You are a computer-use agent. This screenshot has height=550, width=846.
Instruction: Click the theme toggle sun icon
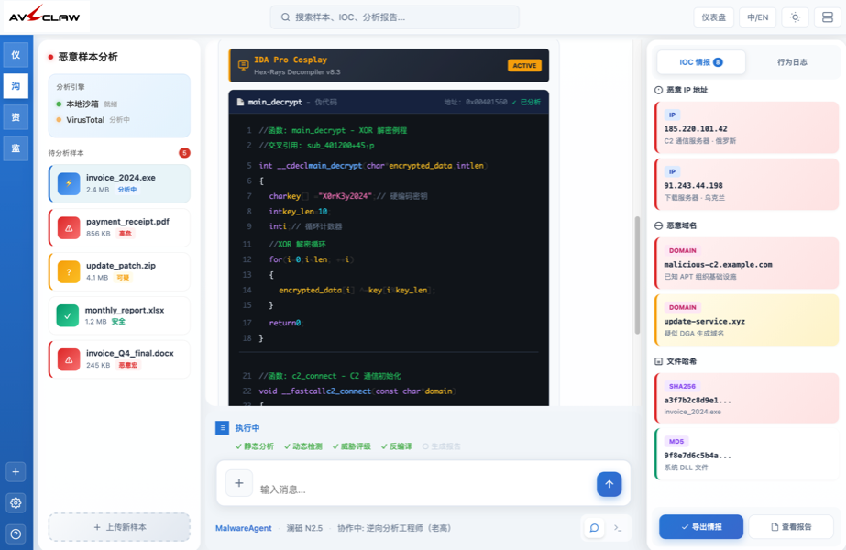pos(796,17)
